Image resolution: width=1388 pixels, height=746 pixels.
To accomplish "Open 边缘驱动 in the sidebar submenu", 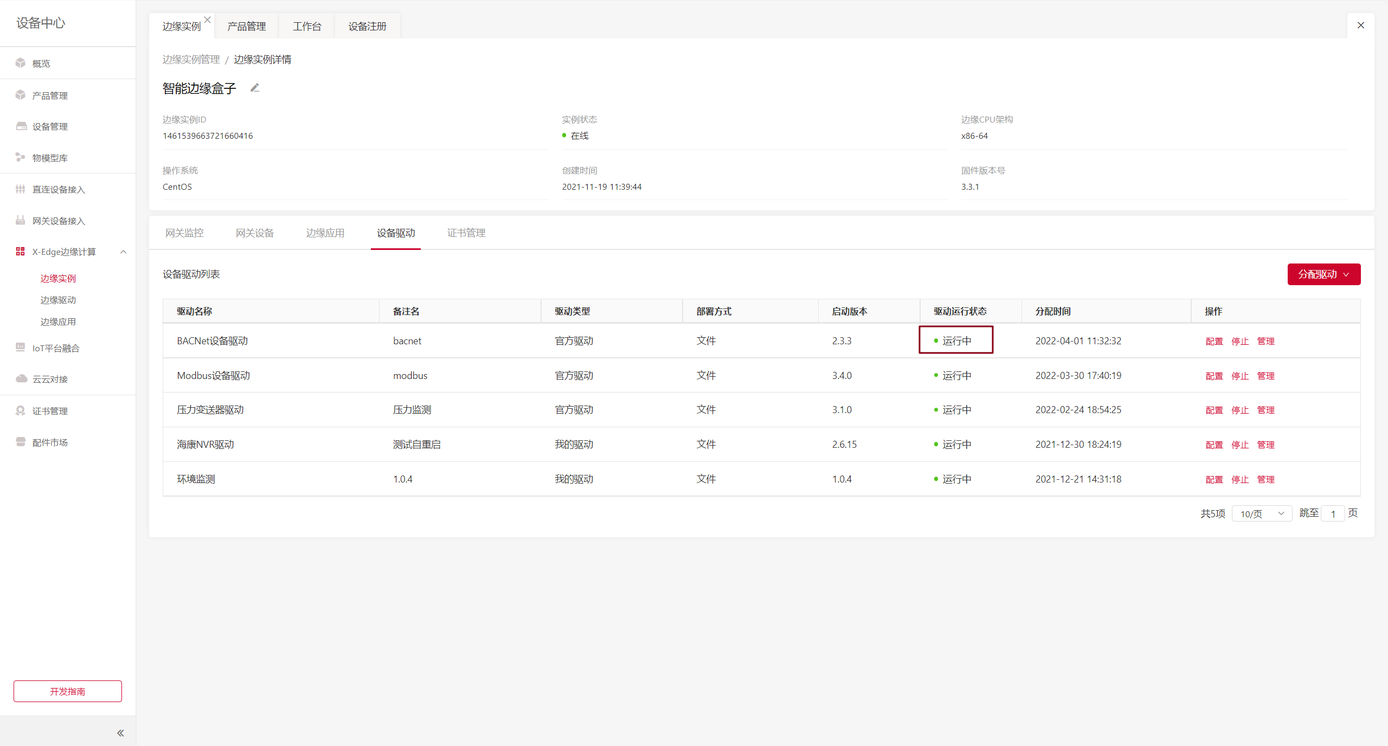I will tap(58, 300).
